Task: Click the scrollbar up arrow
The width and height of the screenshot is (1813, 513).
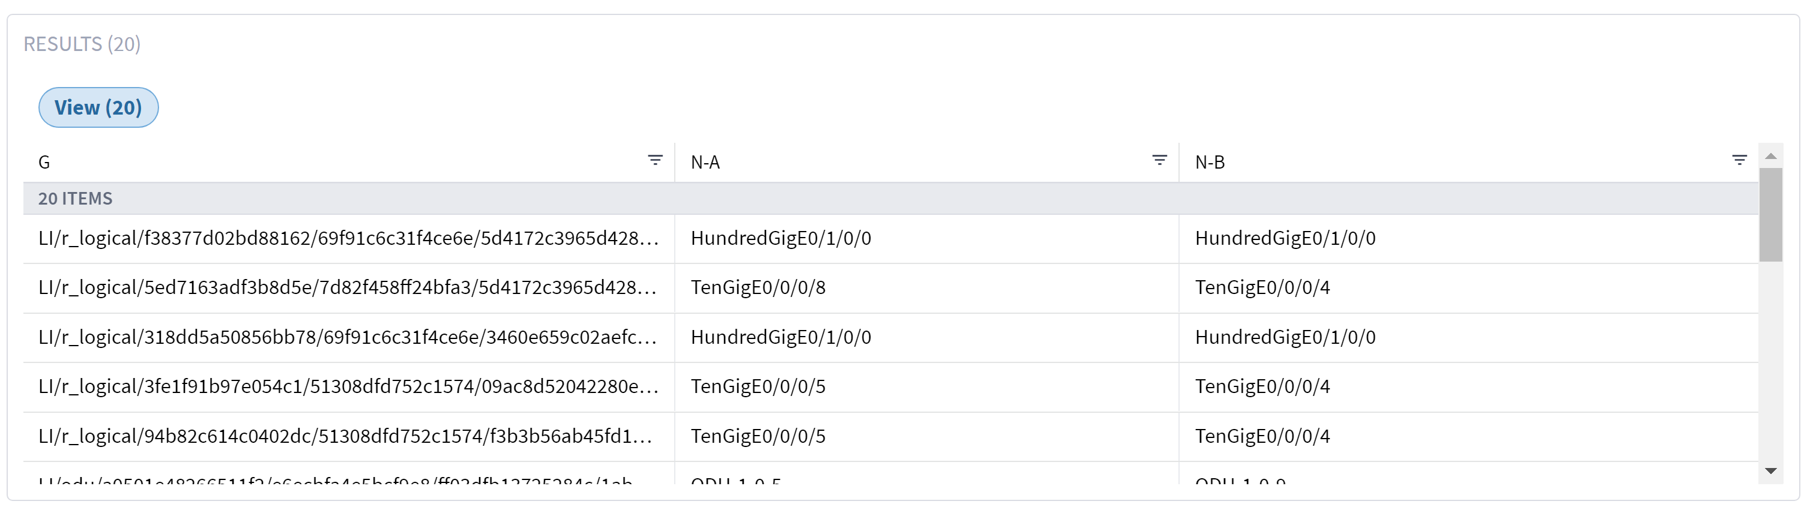Action: (x=1772, y=155)
